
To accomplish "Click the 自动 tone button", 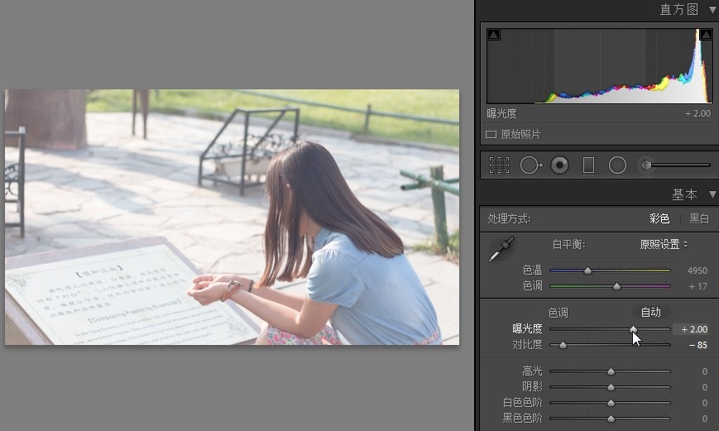I will pos(651,312).
